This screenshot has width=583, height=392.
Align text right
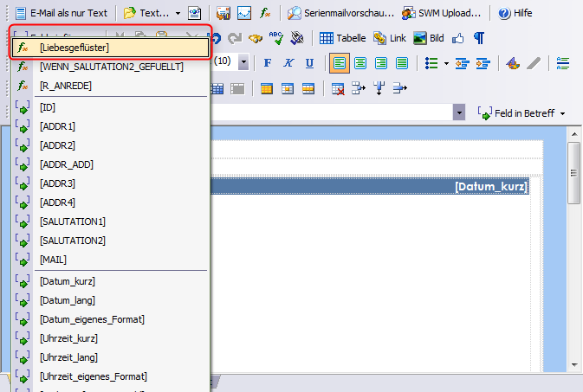coord(381,63)
